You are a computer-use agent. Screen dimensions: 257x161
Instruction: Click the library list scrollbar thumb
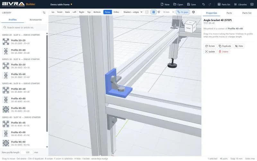pos(47,83)
